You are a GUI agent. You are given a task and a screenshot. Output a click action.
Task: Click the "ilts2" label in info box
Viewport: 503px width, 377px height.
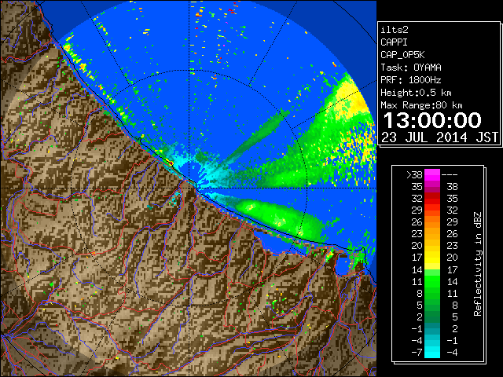pos(395,30)
